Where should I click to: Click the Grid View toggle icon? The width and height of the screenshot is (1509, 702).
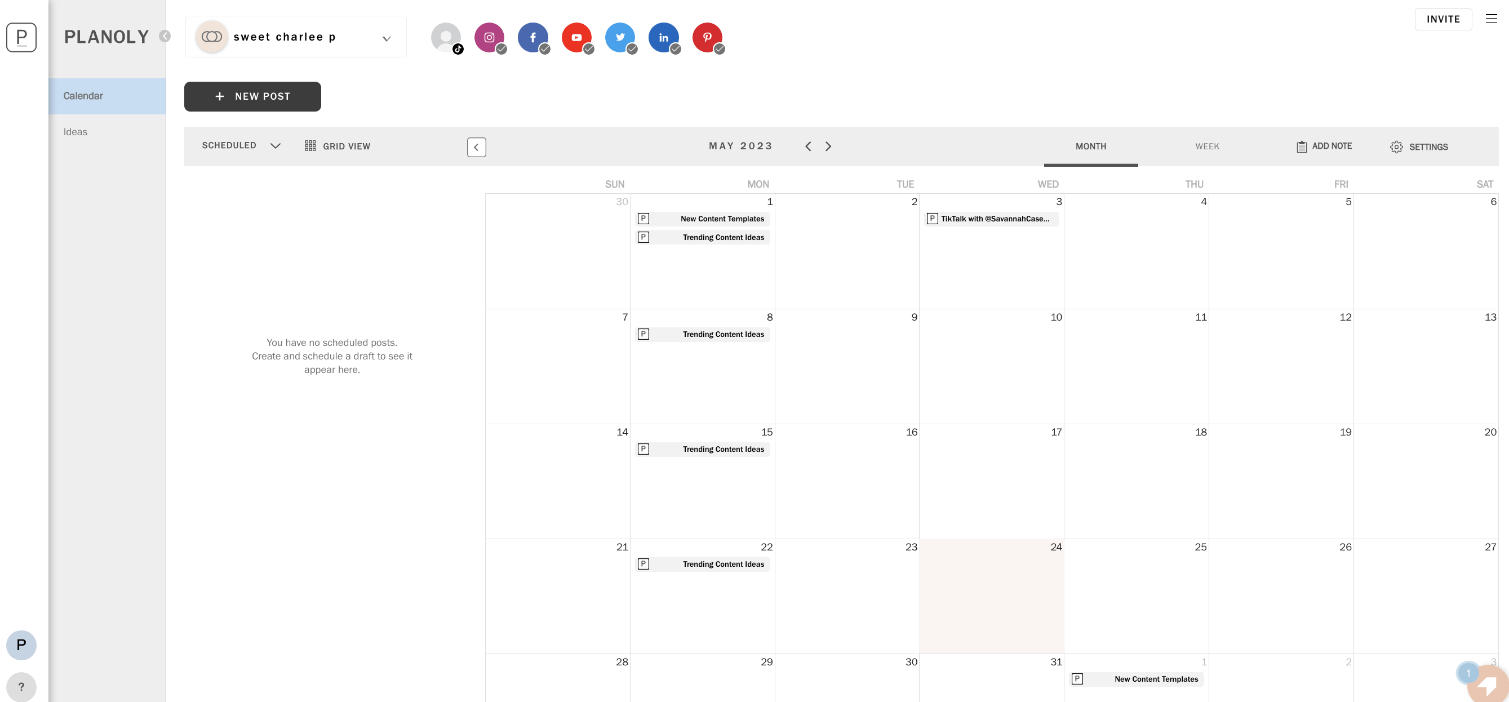(x=310, y=146)
